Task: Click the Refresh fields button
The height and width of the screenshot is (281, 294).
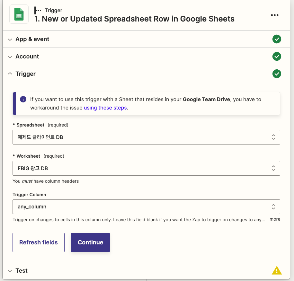Action: pyautogui.click(x=39, y=242)
